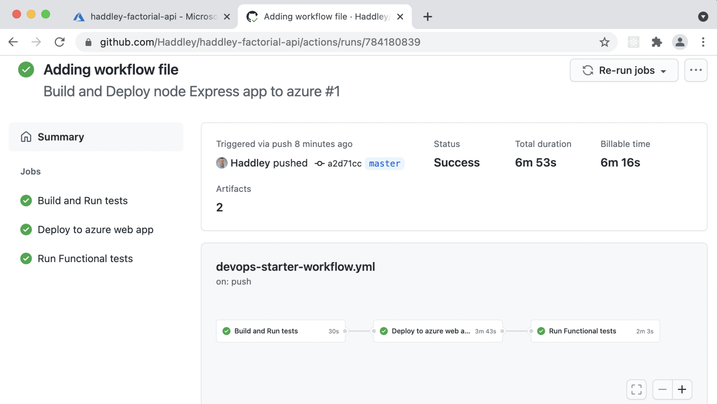The image size is (717, 404).
Task: Go back to the previous page
Action: pyautogui.click(x=13, y=42)
